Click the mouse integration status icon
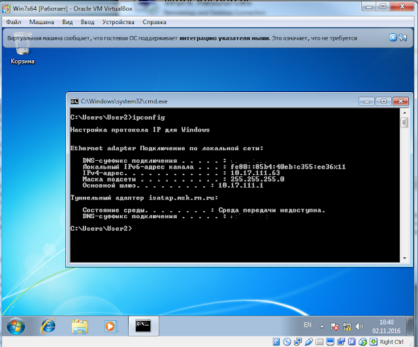This screenshot has width=418, height=347. [362, 342]
